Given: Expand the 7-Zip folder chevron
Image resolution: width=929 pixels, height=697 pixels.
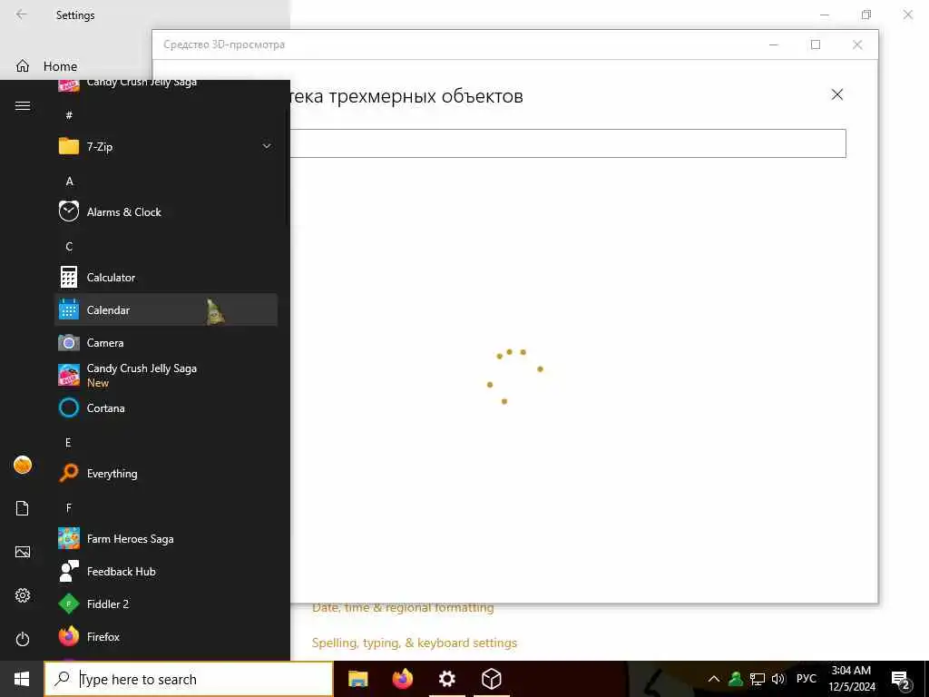Looking at the screenshot, I should click(267, 146).
